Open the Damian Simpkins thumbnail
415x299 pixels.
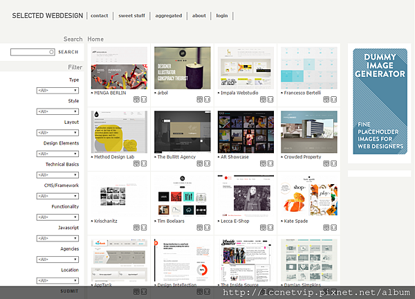coord(309,260)
